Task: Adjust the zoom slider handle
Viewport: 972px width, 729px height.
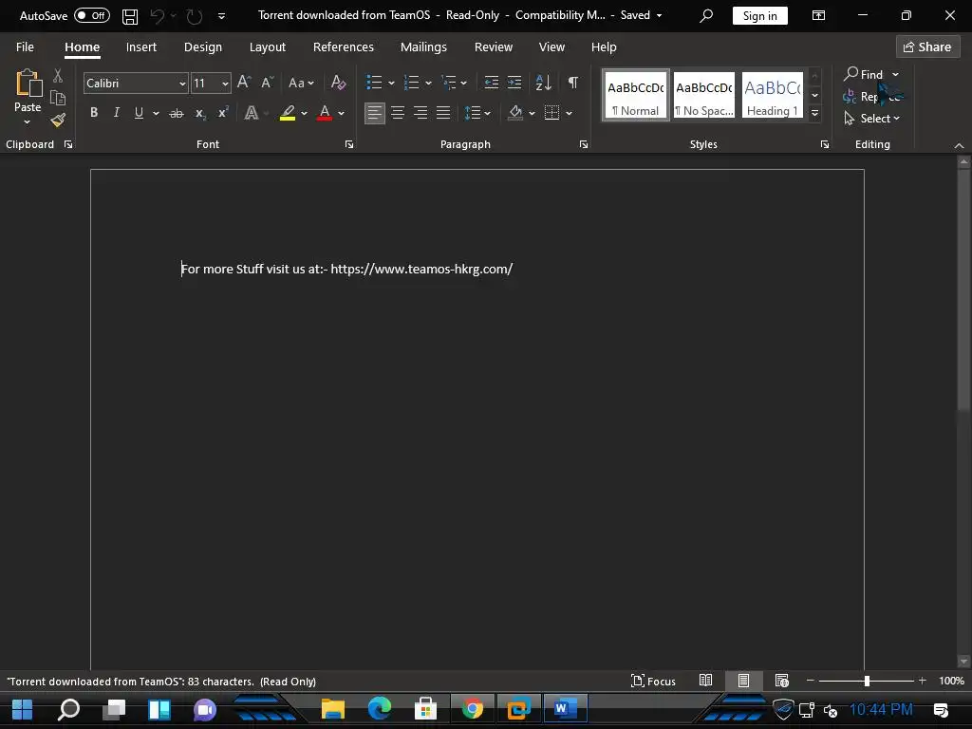Action: pos(867,681)
